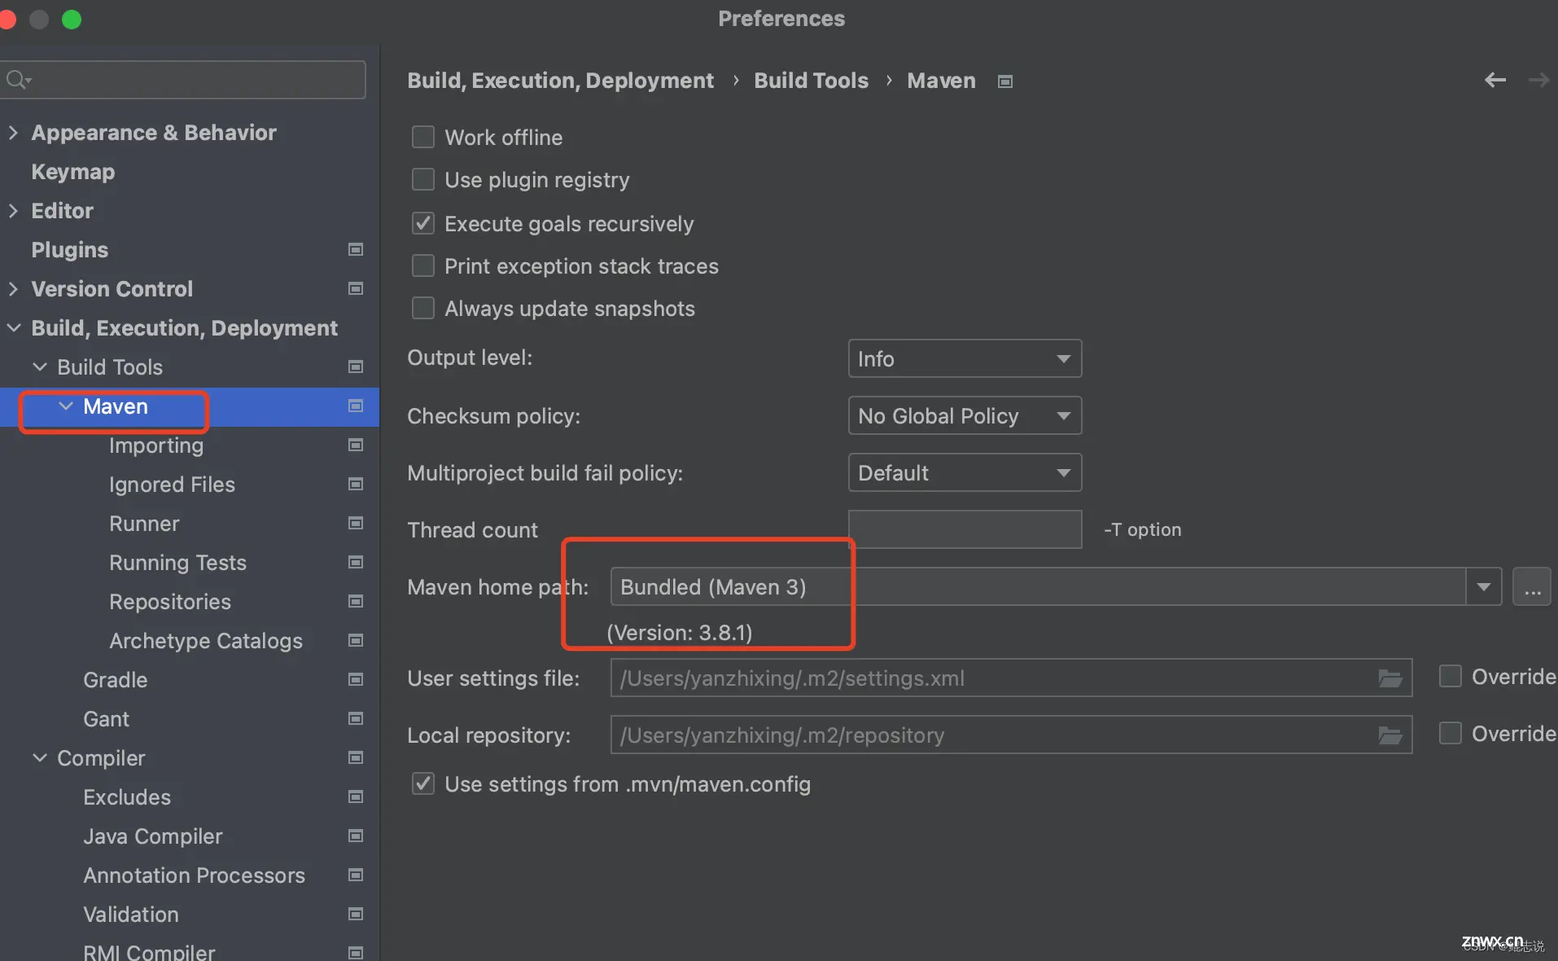Select Plugins in settings tree
This screenshot has height=961, width=1558.
click(x=69, y=250)
